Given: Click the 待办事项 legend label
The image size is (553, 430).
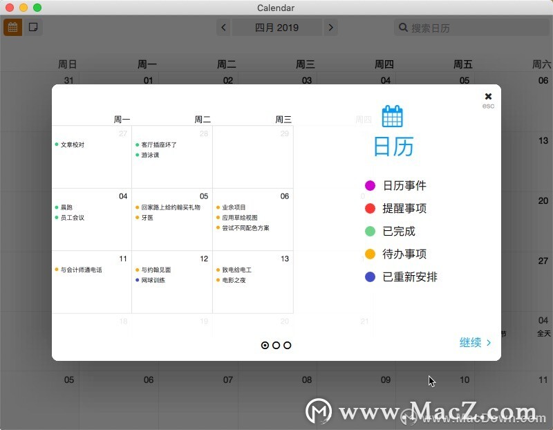Looking at the screenshot, I should pyautogui.click(x=404, y=254).
